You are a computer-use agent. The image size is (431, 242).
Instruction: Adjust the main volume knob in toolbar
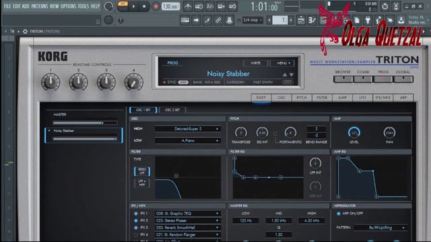point(108,6)
